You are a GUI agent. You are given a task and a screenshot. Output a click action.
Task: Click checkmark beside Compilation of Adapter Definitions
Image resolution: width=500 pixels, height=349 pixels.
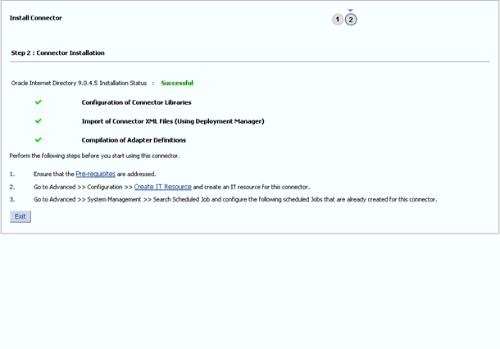coord(39,139)
